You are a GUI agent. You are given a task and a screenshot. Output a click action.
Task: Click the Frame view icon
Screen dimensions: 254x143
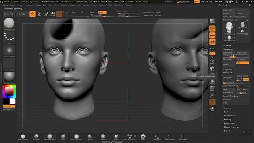212,62
